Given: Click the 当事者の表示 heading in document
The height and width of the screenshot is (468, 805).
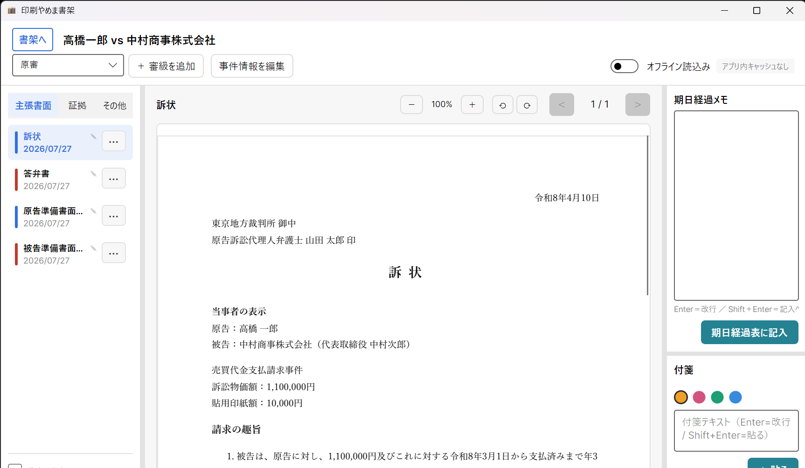Looking at the screenshot, I should 239,311.
